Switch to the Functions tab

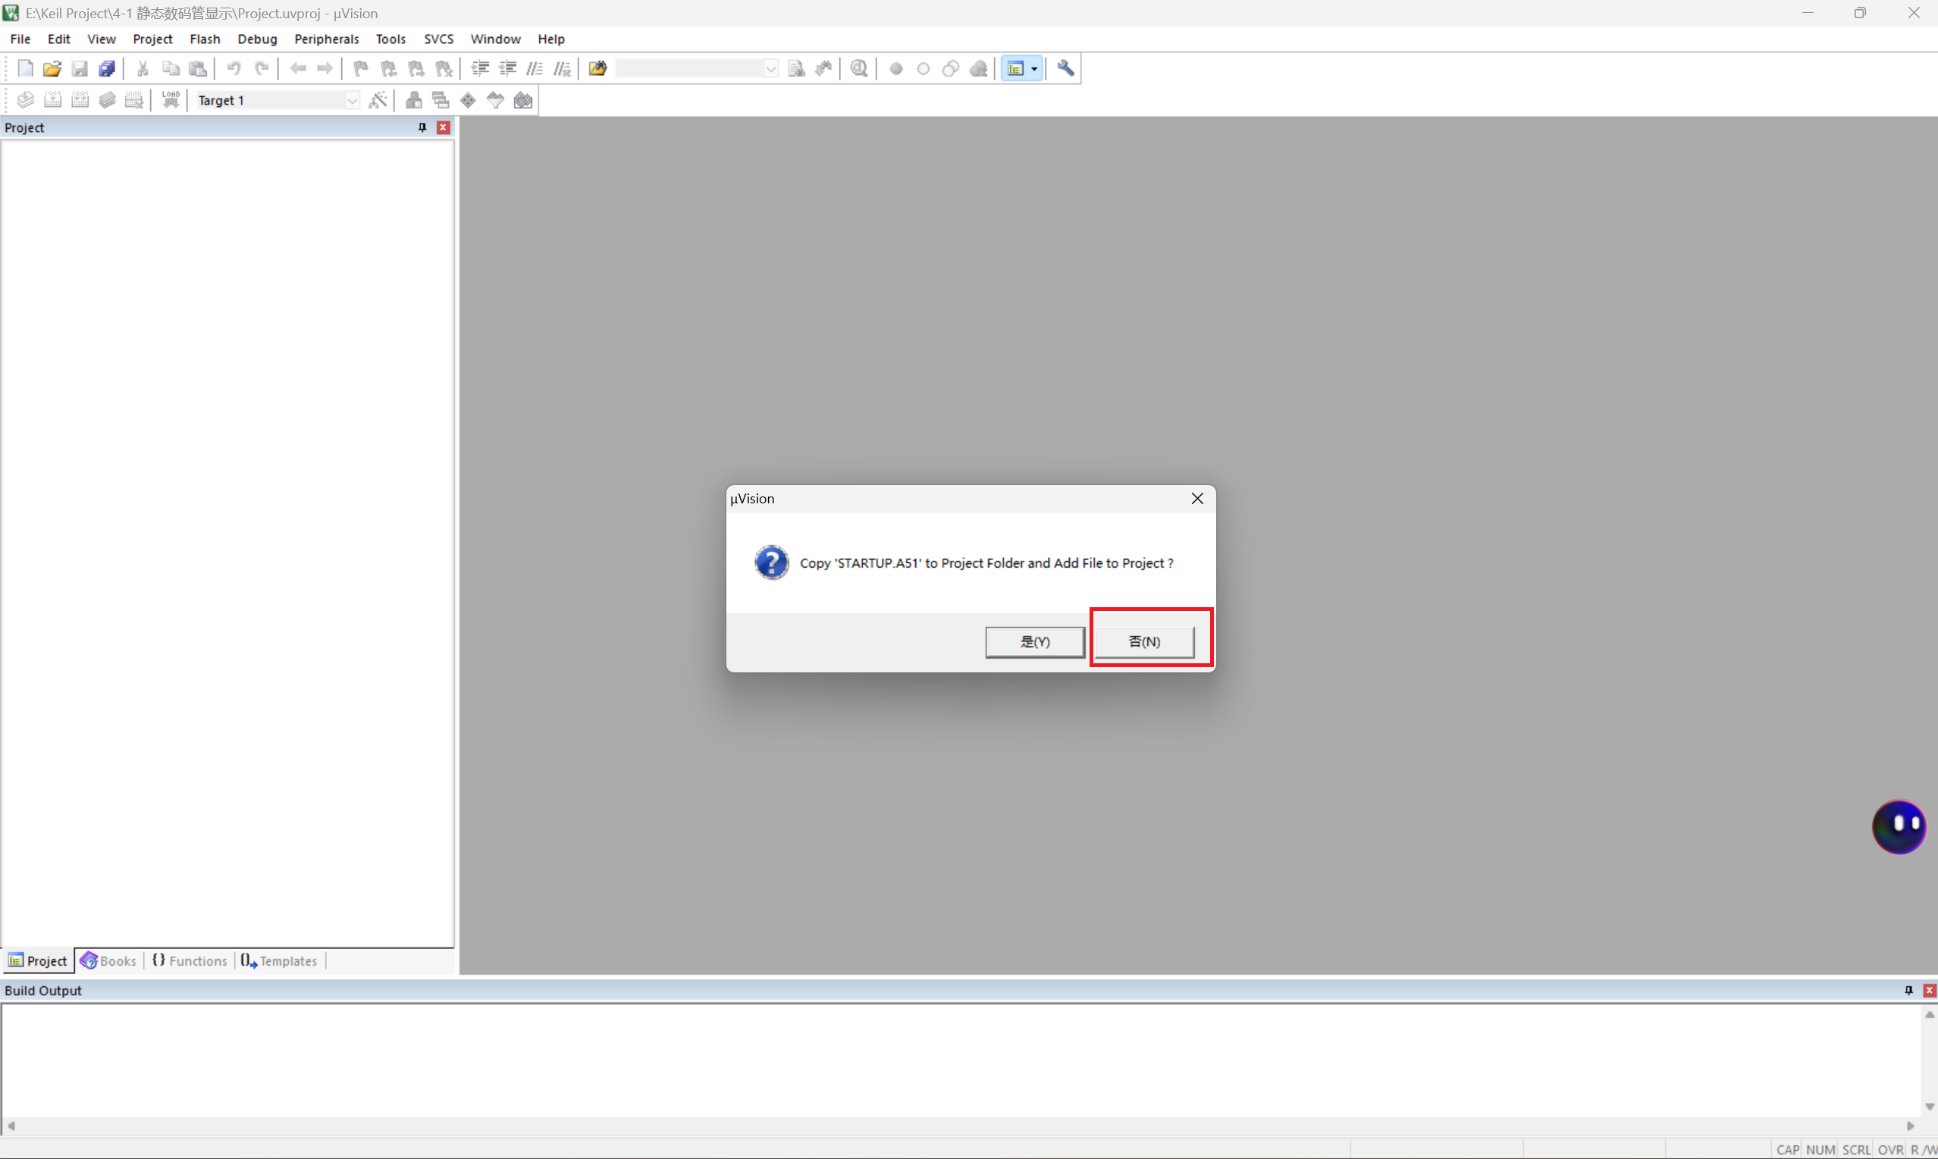point(190,960)
